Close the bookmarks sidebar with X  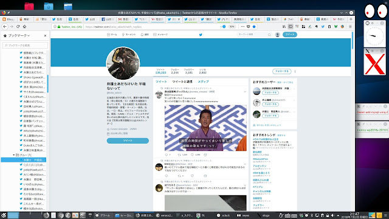45,36
